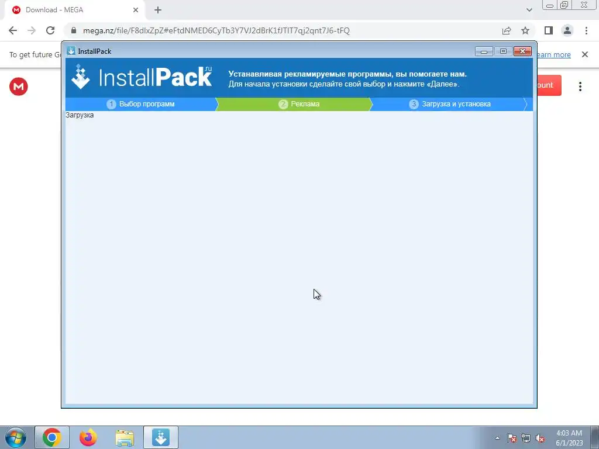Click the red MEGA logo
Image resolution: width=599 pixels, height=449 pixels.
[x=18, y=87]
